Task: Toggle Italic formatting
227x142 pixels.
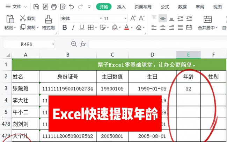Action: [73, 27]
